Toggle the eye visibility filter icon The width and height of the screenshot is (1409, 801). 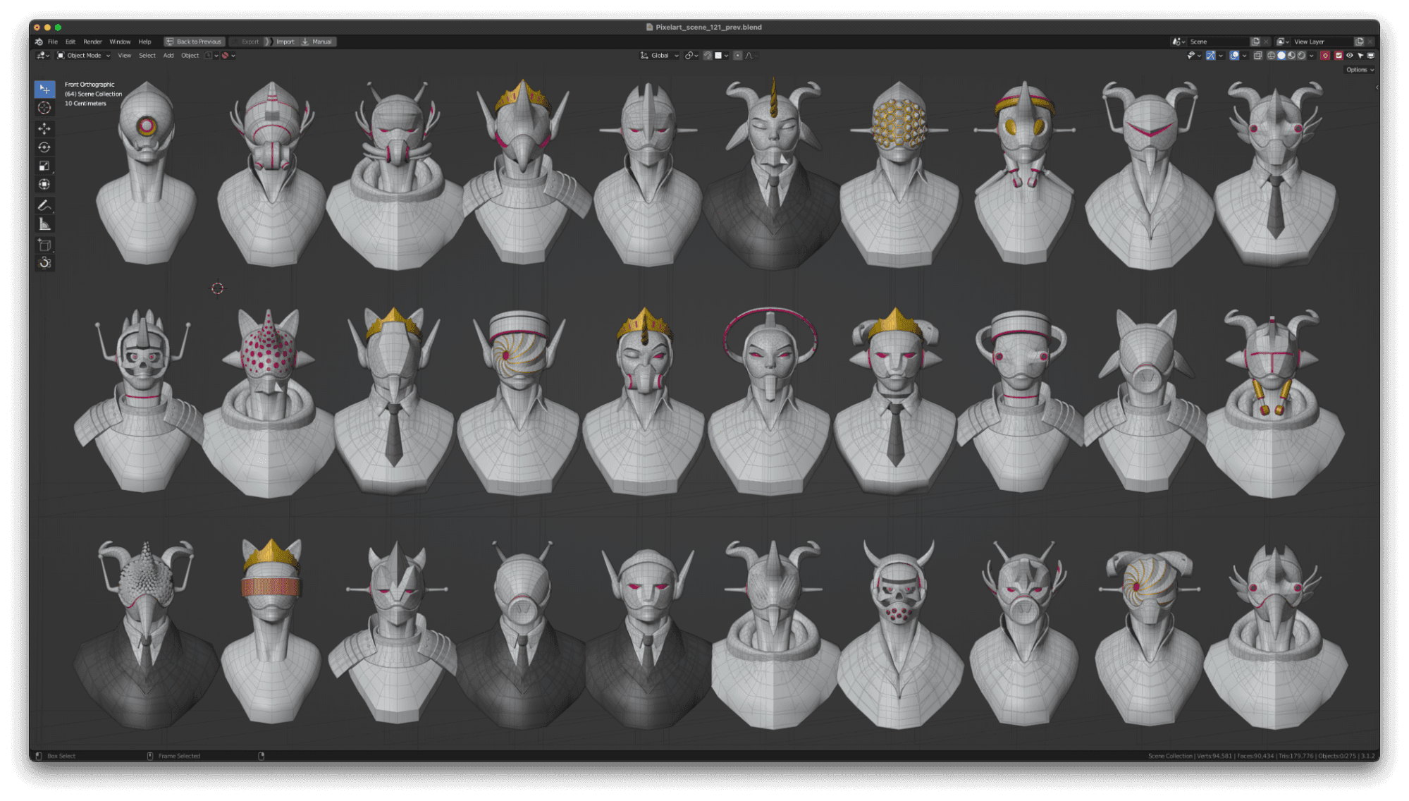point(1350,56)
